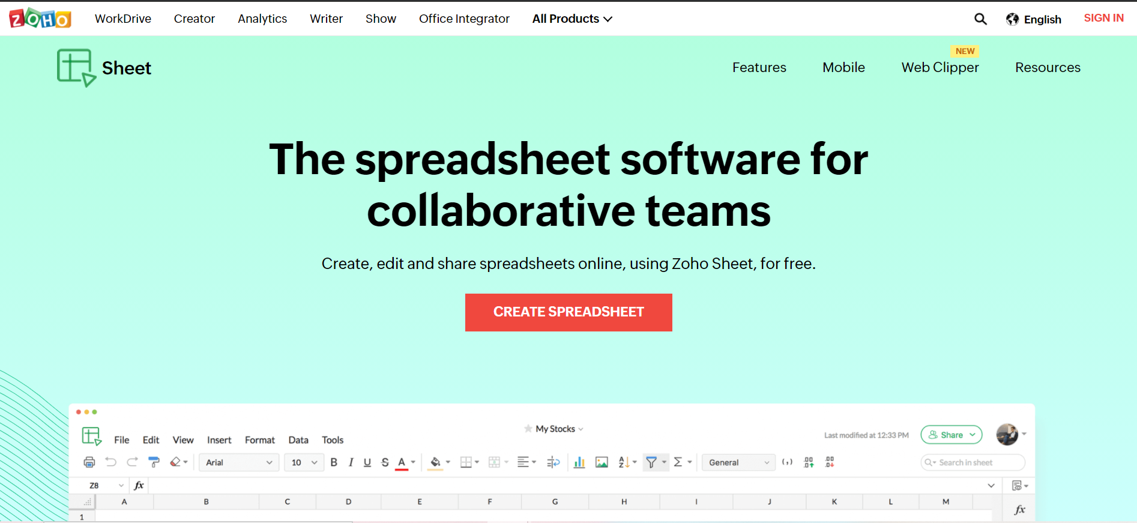Click the SIGN IN link

1103,18
